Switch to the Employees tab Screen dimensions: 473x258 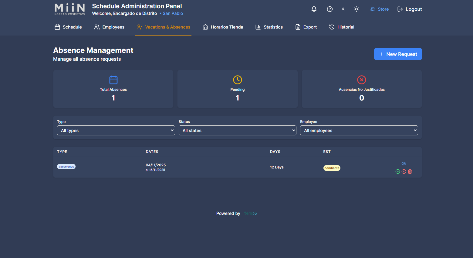(109, 27)
